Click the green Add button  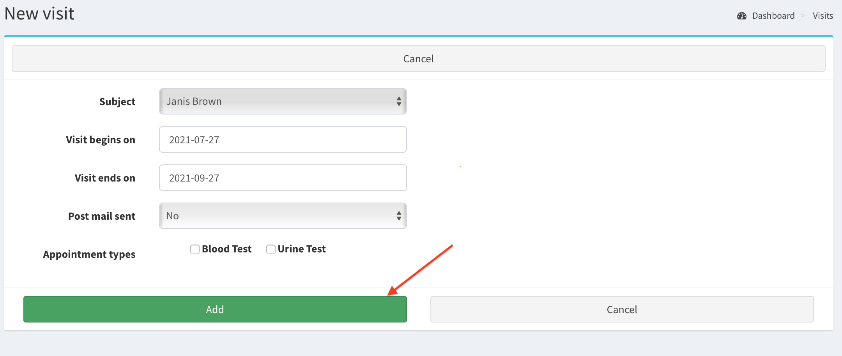point(215,309)
